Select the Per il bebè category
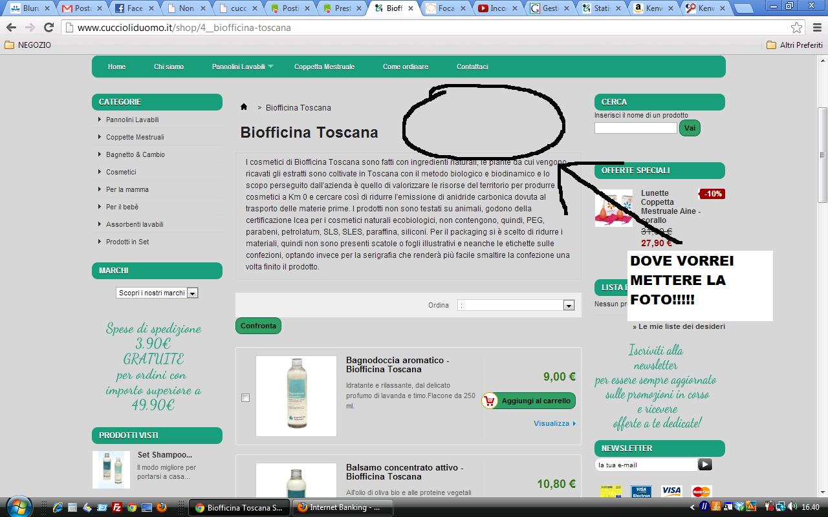The height and width of the screenshot is (517, 828). (x=122, y=207)
